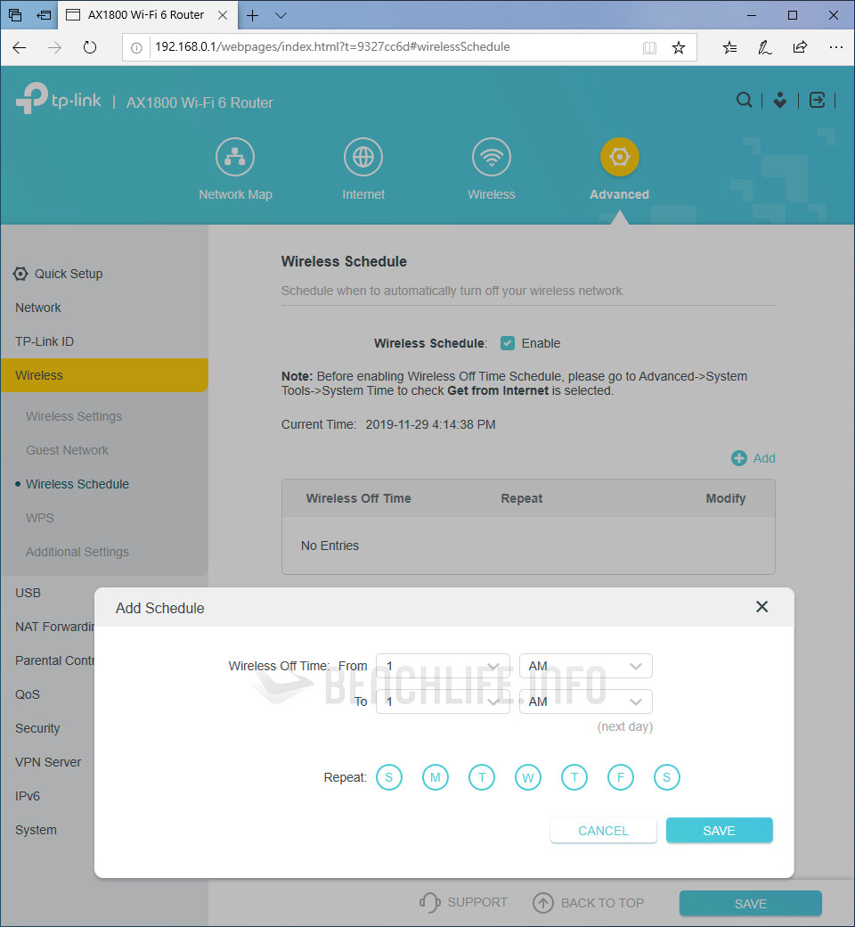Uncheck the Wireless Schedule Enable checkbox
Screen dimensions: 855x927
click(508, 343)
